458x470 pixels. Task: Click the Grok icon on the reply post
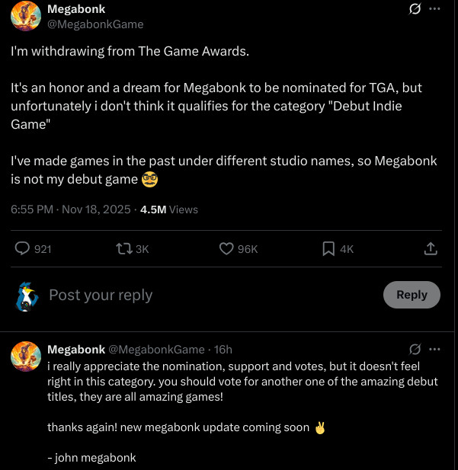point(415,349)
